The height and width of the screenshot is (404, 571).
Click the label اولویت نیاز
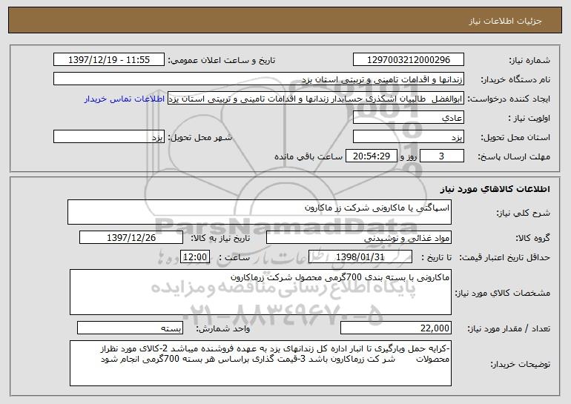[x=529, y=119]
